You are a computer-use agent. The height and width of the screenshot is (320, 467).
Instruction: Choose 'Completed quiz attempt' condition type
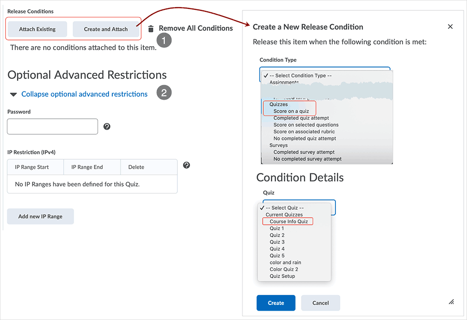301,118
